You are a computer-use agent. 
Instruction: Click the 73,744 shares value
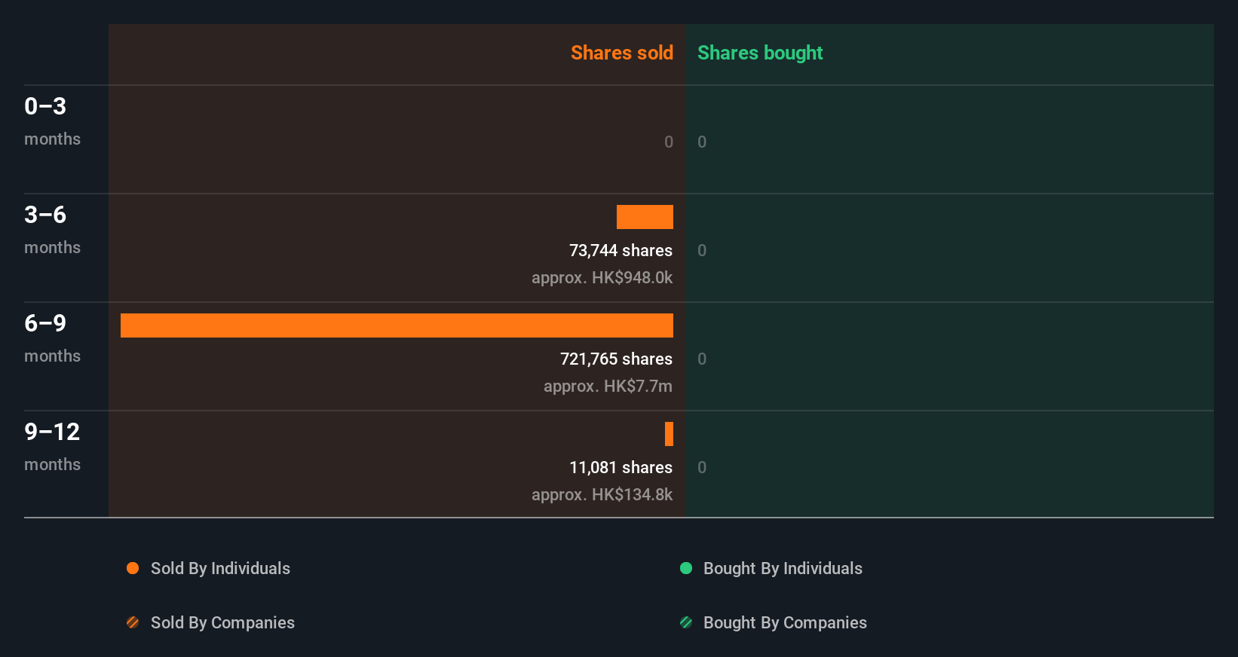[x=621, y=250]
